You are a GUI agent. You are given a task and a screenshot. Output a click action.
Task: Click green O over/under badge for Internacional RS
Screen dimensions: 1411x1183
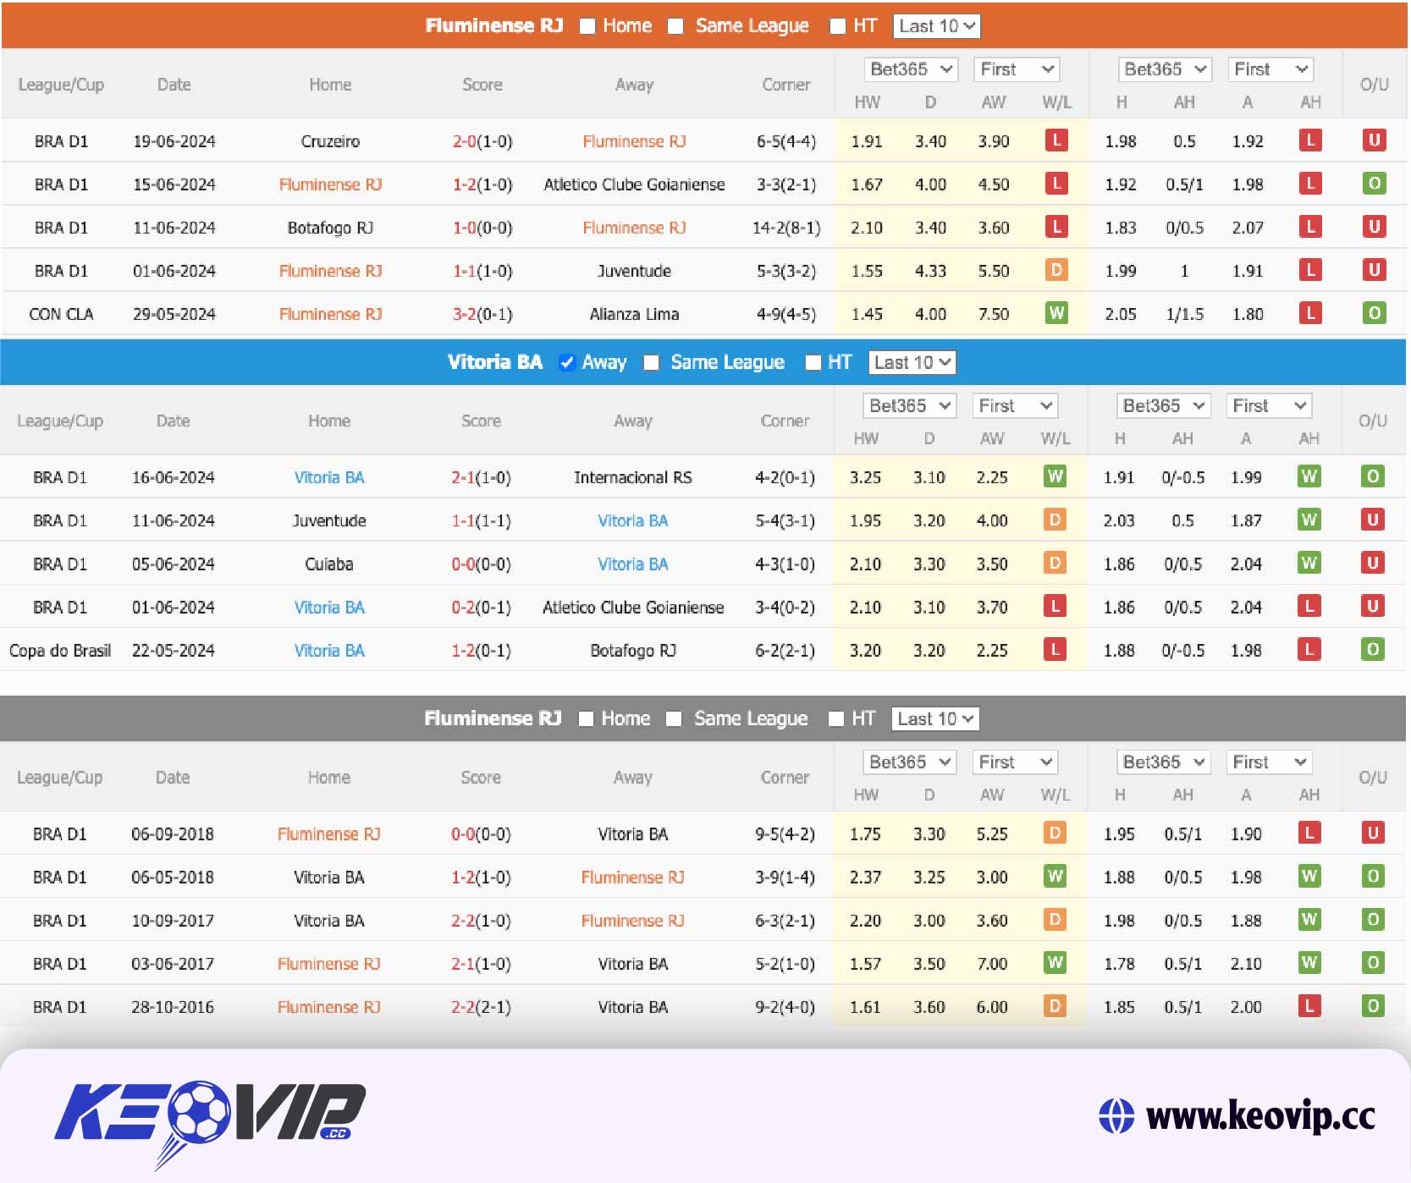tap(1372, 476)
